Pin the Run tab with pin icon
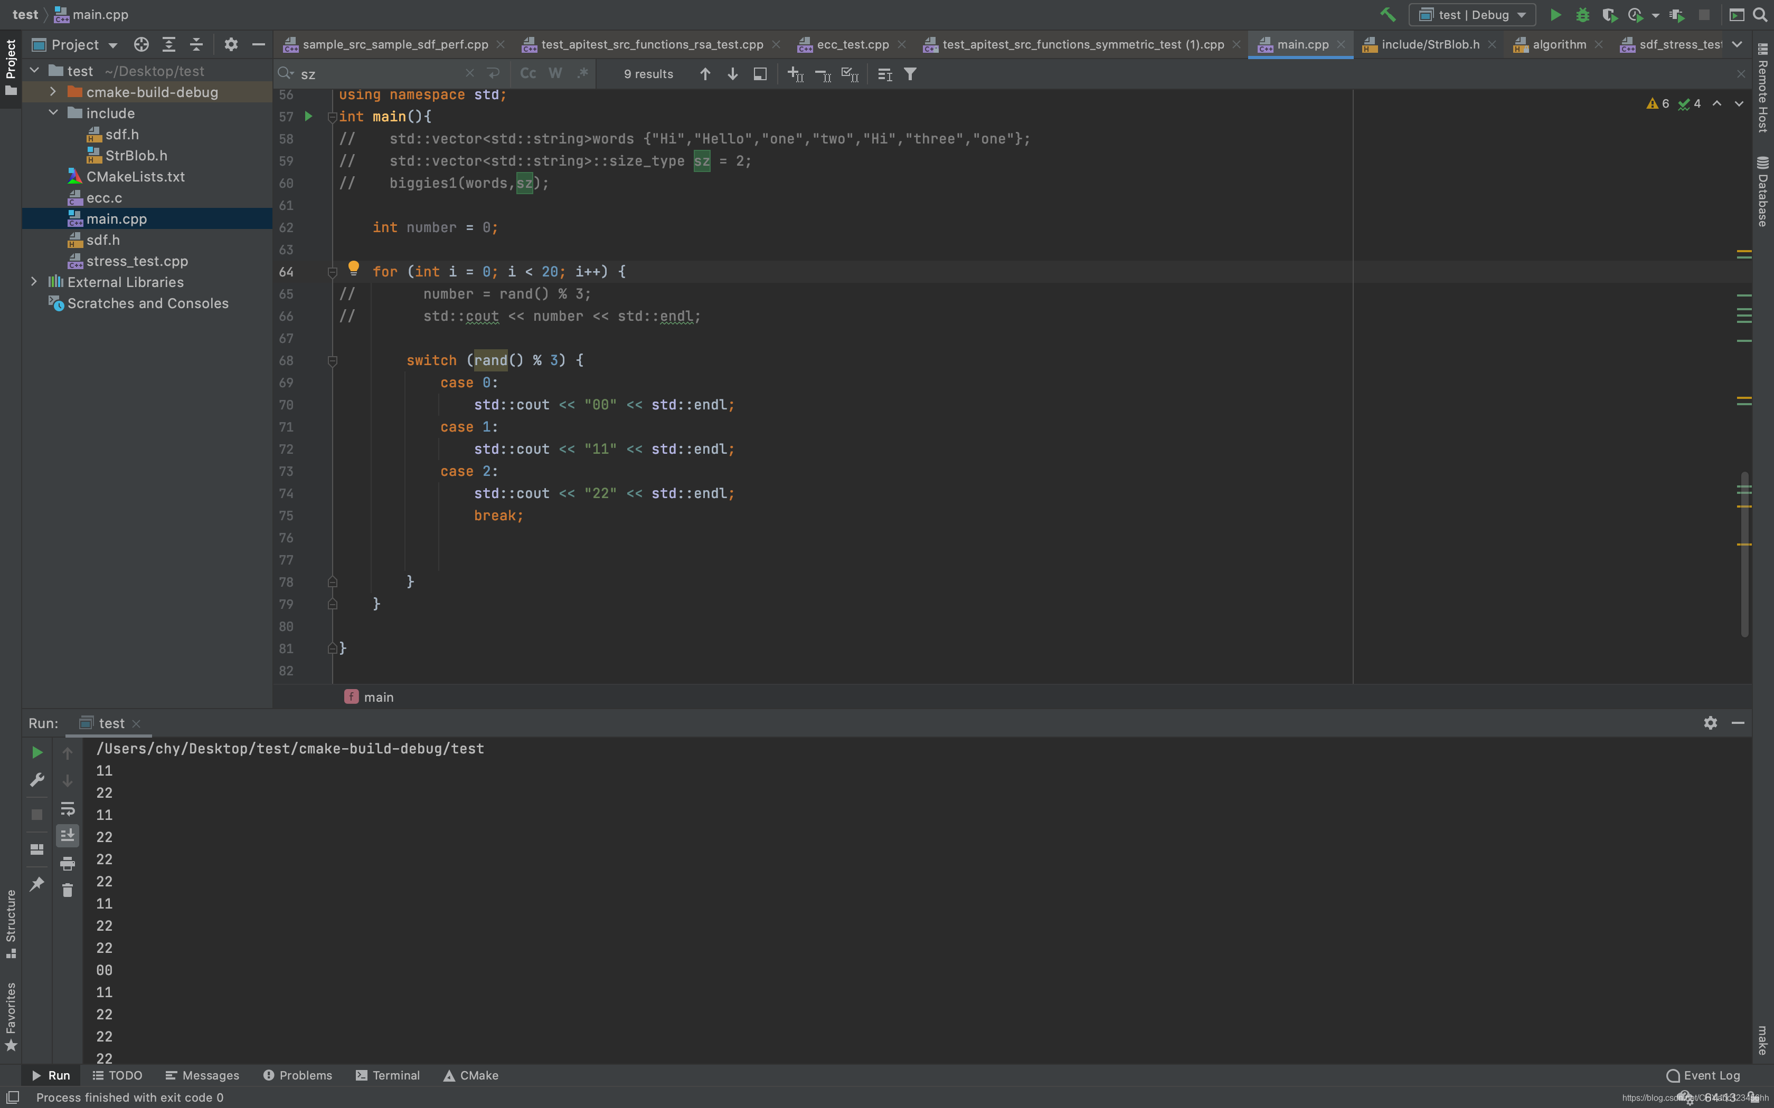 [36, 884]
